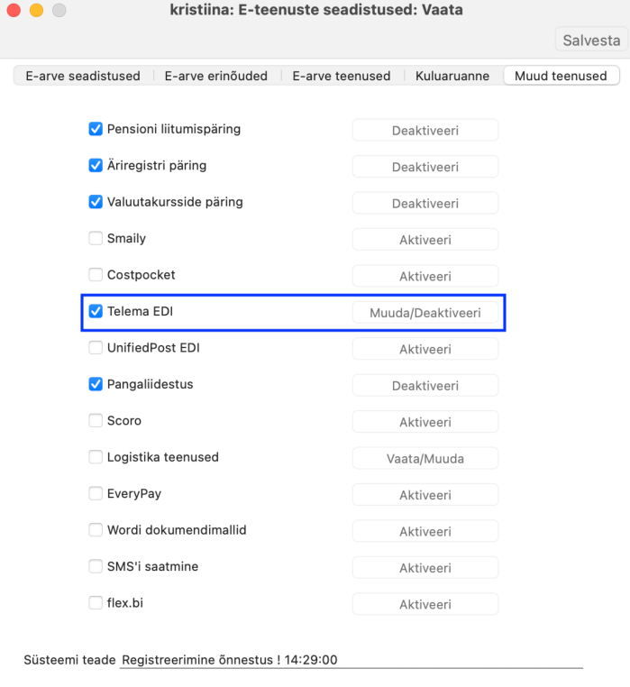The height and width of the screenshot is (687, 630).
Task: Click Aktiveeri next to Costpocket
Action: pos(425,276)
